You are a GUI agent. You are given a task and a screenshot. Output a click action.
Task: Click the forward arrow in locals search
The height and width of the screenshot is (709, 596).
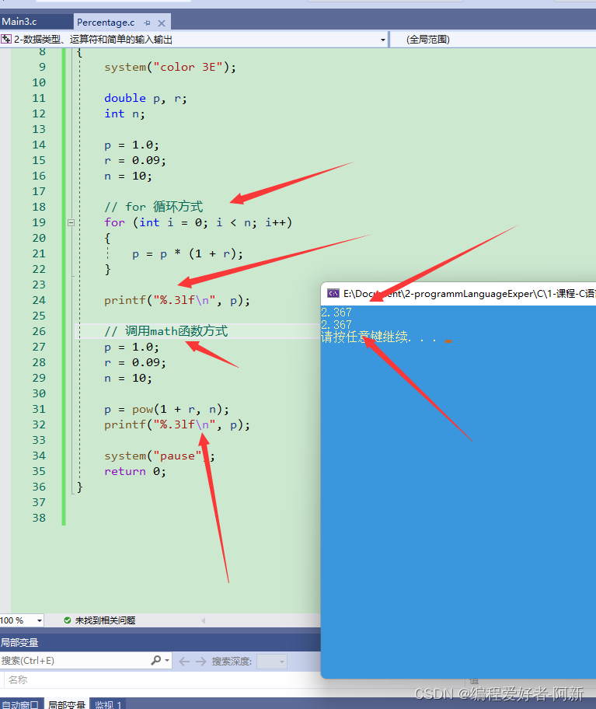click(200, 662)
